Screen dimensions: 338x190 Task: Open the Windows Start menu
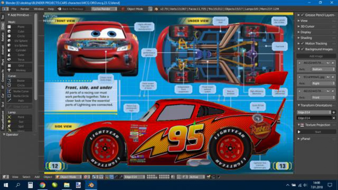[x=6, y=185]
